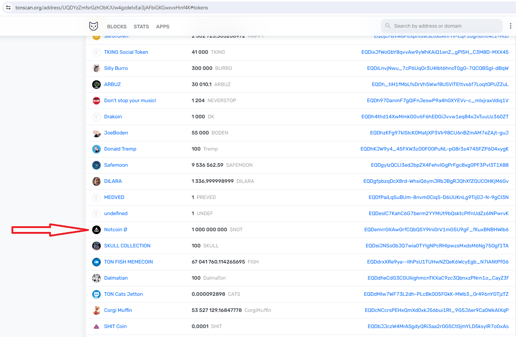
Task: Open the Dalmatian token link
Action: coord(116,278)
